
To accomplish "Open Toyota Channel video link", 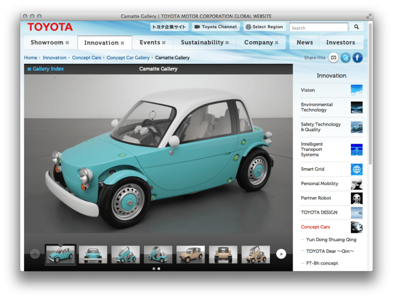I will (x=215, y=27).
